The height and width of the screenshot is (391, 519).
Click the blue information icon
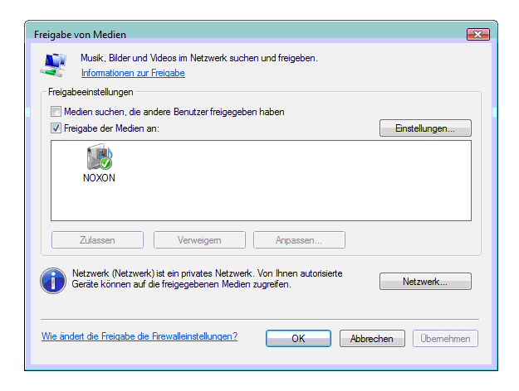tap(53, 280)
